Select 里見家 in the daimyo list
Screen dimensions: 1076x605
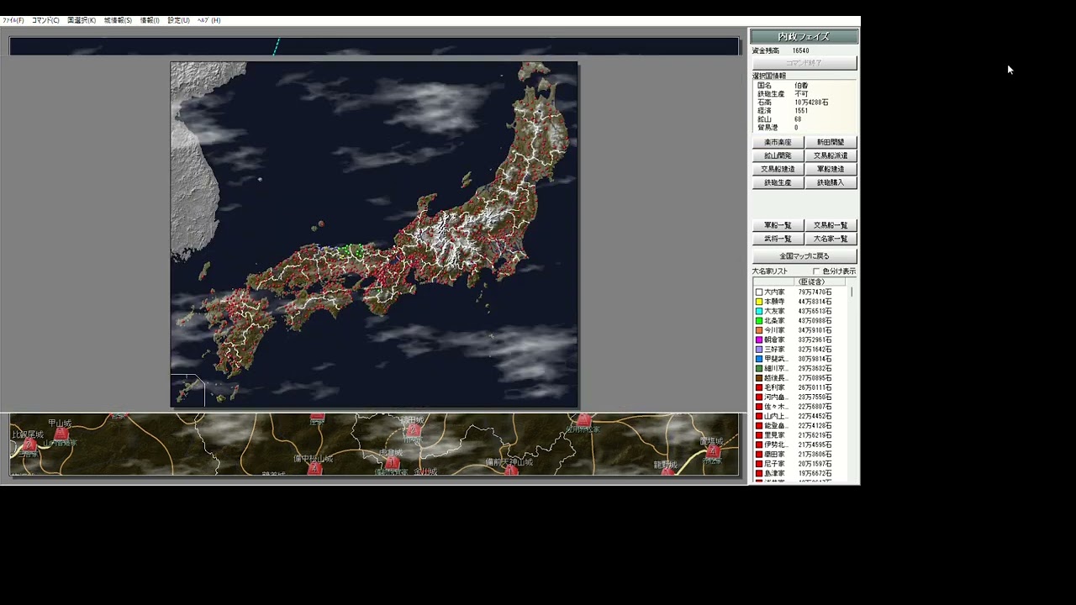click(774, 435)
